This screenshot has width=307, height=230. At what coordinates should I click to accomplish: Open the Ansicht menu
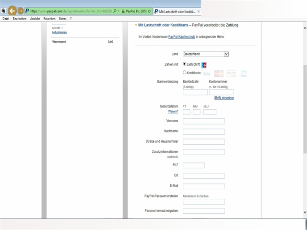(x=35, y=19)
